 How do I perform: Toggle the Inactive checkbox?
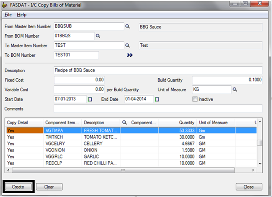[x=195, y=99]
